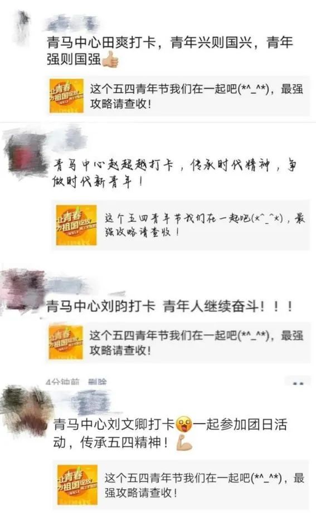This screenshot has height=516, width=316.
Task: Open third poster's blurred avatar
Action: pos(21,290)
